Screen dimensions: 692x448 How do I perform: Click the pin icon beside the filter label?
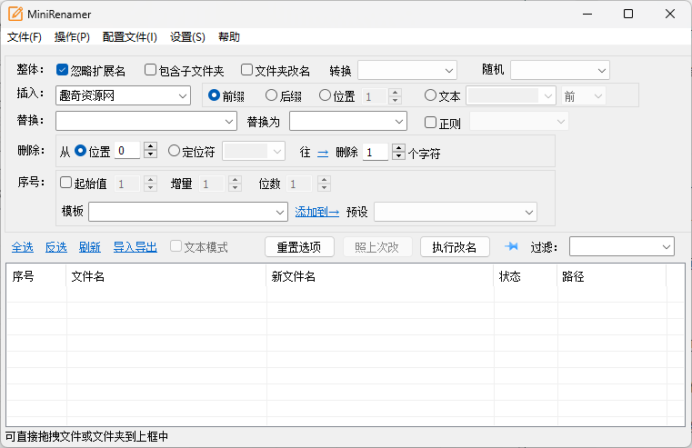511,246
